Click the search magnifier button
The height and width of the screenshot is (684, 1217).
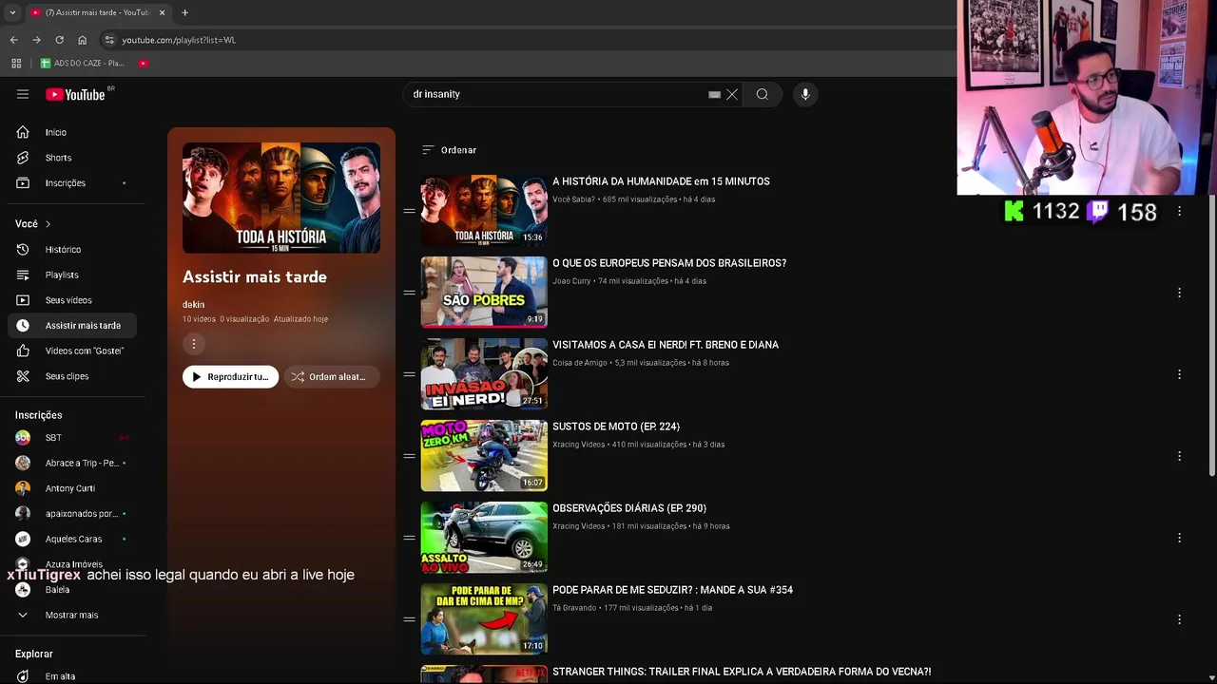pos(762,94)
